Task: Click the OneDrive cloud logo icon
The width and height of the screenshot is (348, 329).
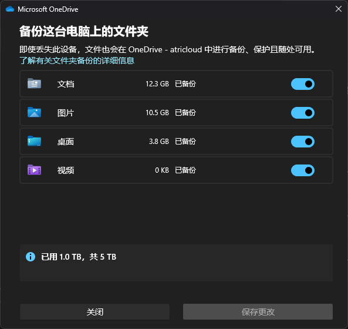Action: coord(10,9)
